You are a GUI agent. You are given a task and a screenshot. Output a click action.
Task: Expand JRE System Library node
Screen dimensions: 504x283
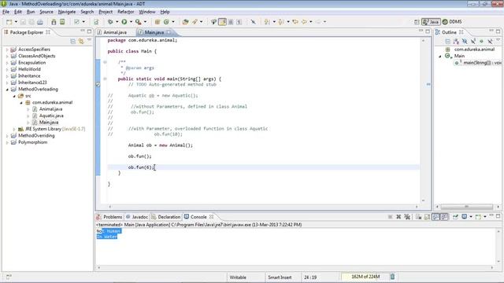14,129
